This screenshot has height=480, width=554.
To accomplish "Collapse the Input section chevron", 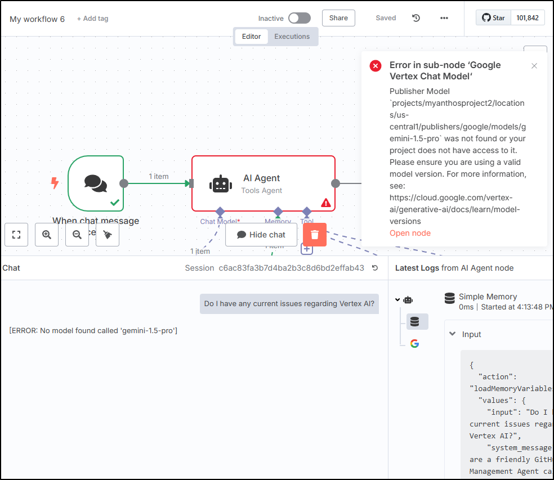I will pos(452,334).
